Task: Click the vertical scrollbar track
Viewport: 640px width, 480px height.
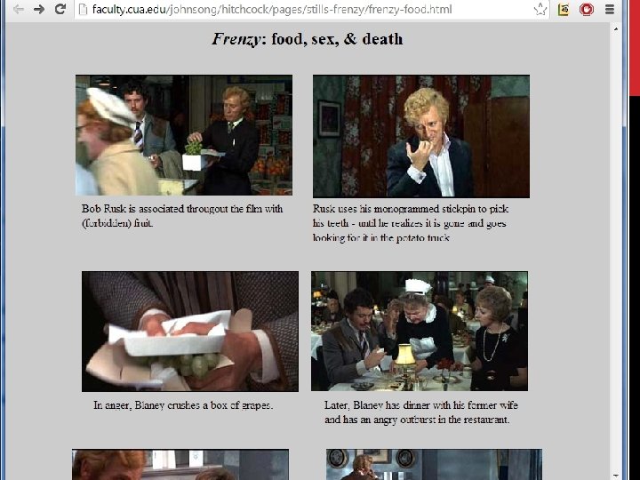Action: click(615, 252)
